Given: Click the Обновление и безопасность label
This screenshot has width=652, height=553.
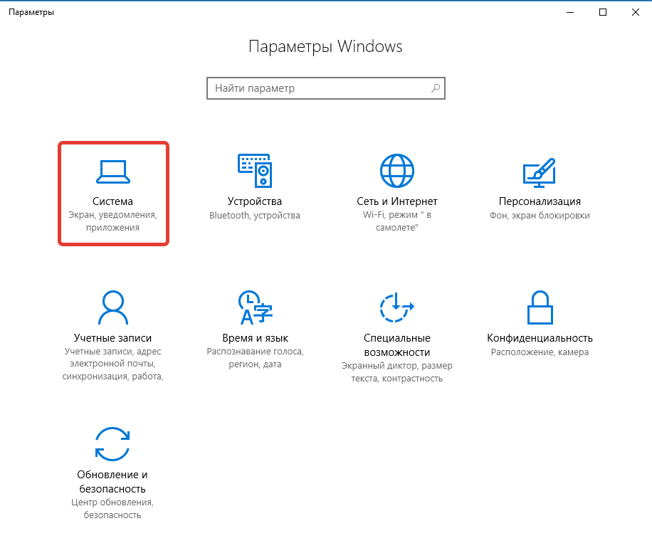Looking at the screenshot, I should (112, 482).
